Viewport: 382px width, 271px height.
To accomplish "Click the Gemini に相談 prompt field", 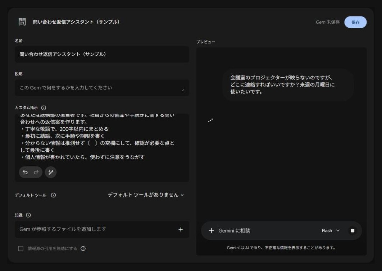I will pos(268,231).
